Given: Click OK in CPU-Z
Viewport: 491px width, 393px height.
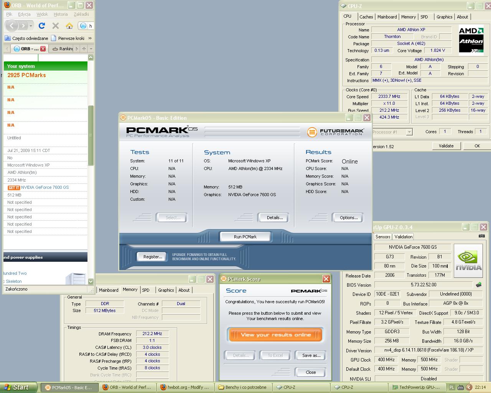Looking at the screenshot, I should pos(477,146).
